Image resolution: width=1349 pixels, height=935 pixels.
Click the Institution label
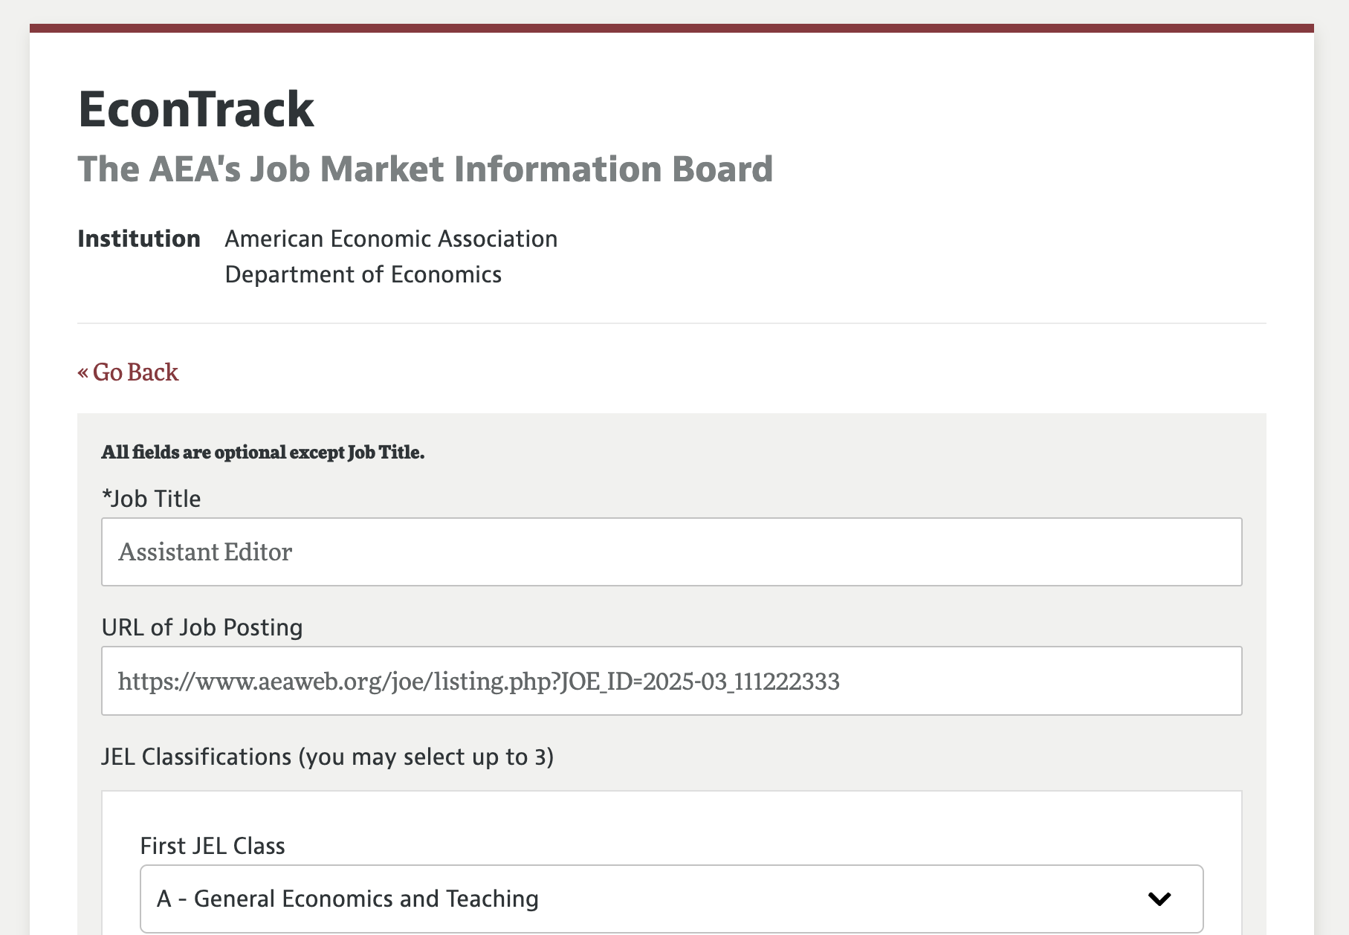[139, 239]
